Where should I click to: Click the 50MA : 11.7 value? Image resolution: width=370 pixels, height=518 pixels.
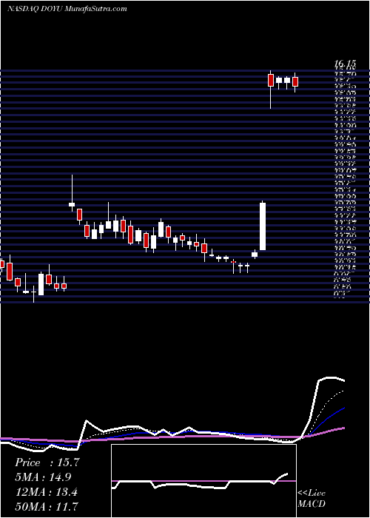click(47, 506)
